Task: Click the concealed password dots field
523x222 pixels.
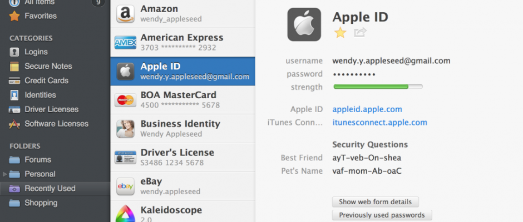Action: [354, 74]
